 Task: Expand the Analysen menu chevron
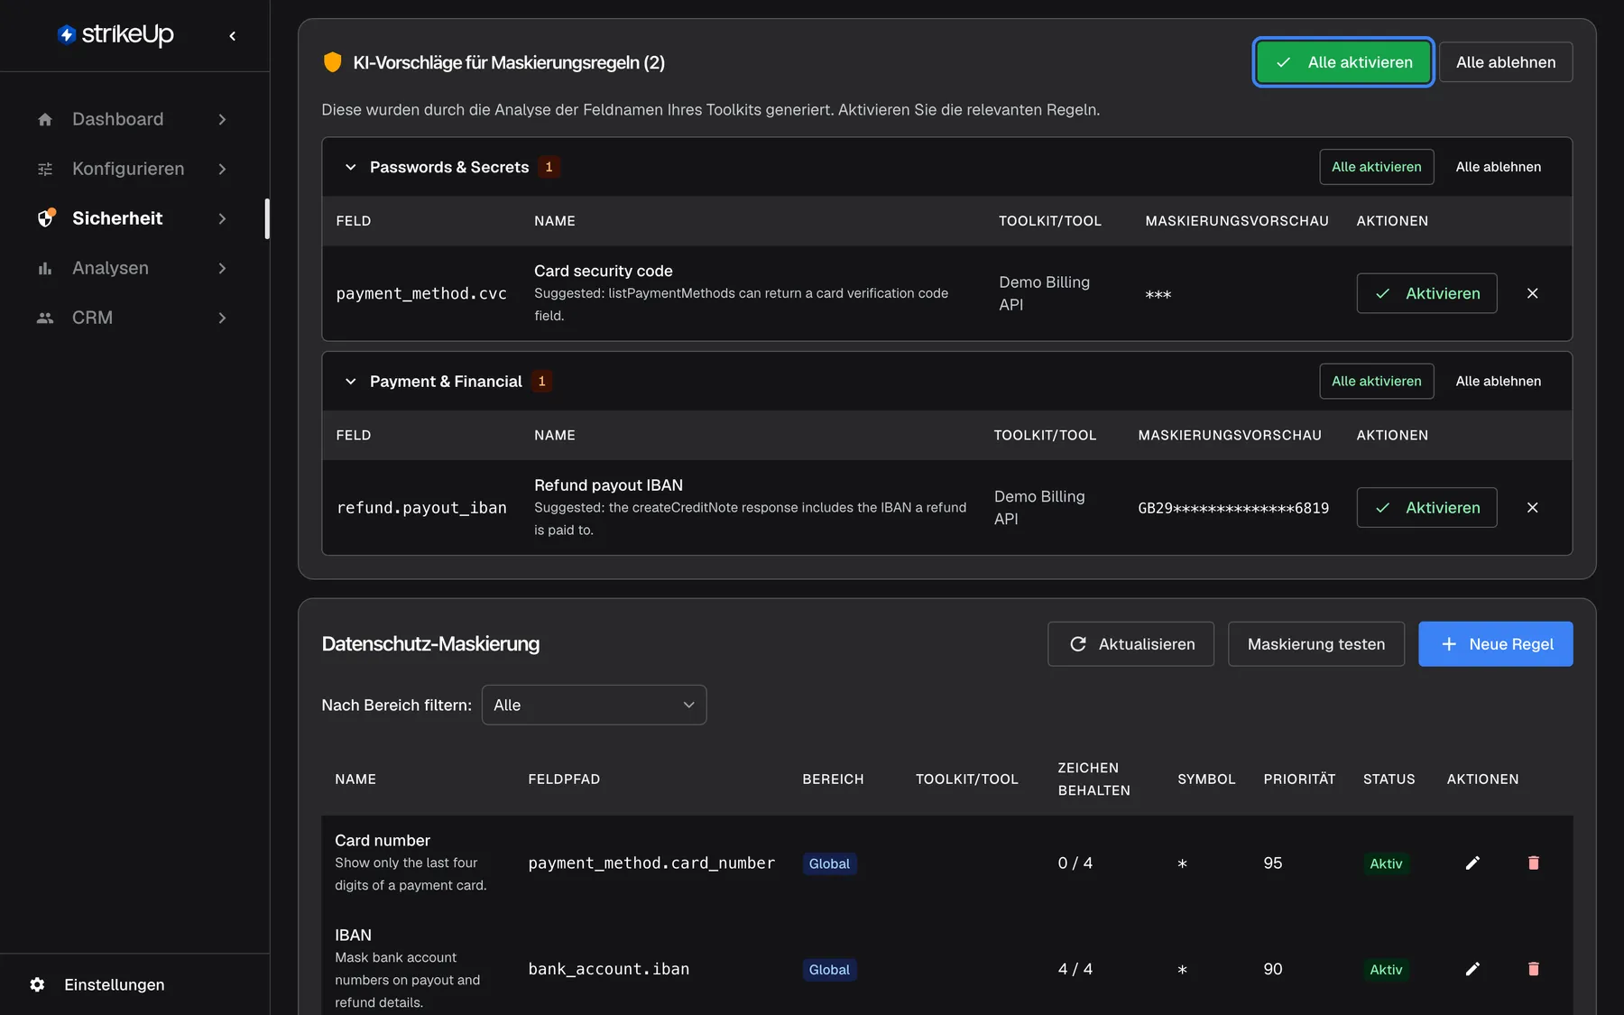click(222, 268)
